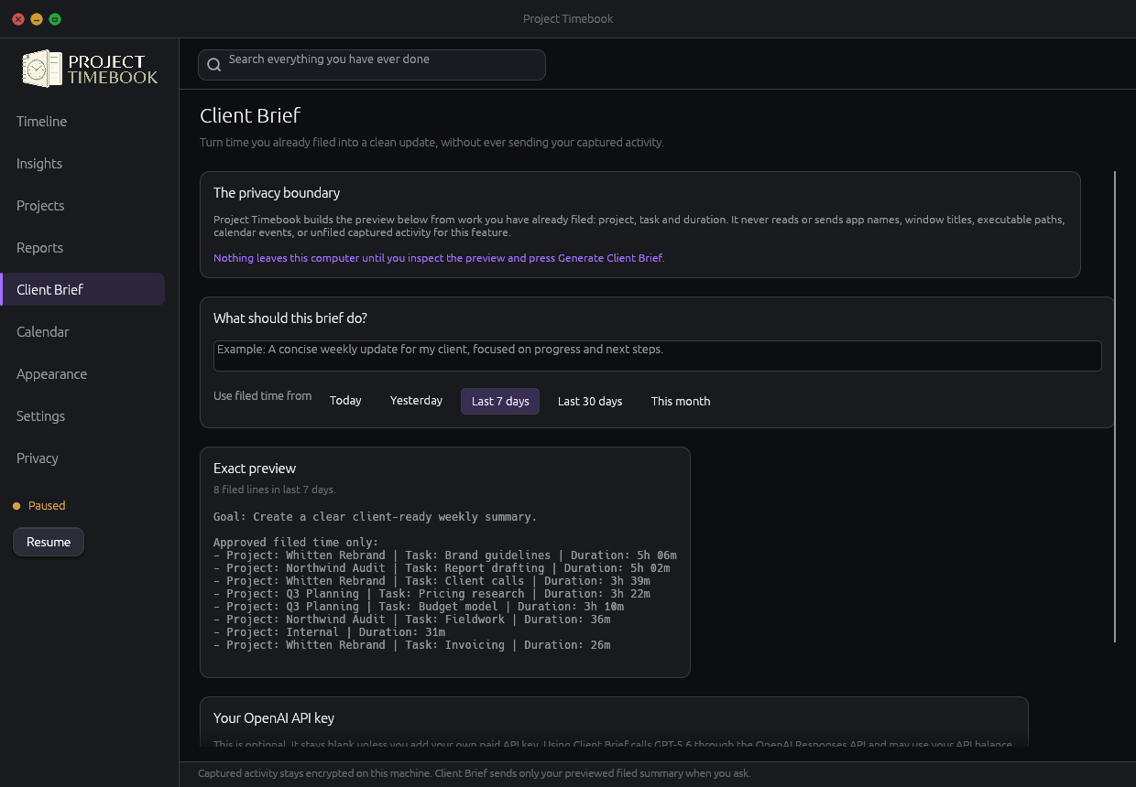1136x787 pixels.
Task: Minimize the window with the yellow button
Action: [x=37, y=19]
